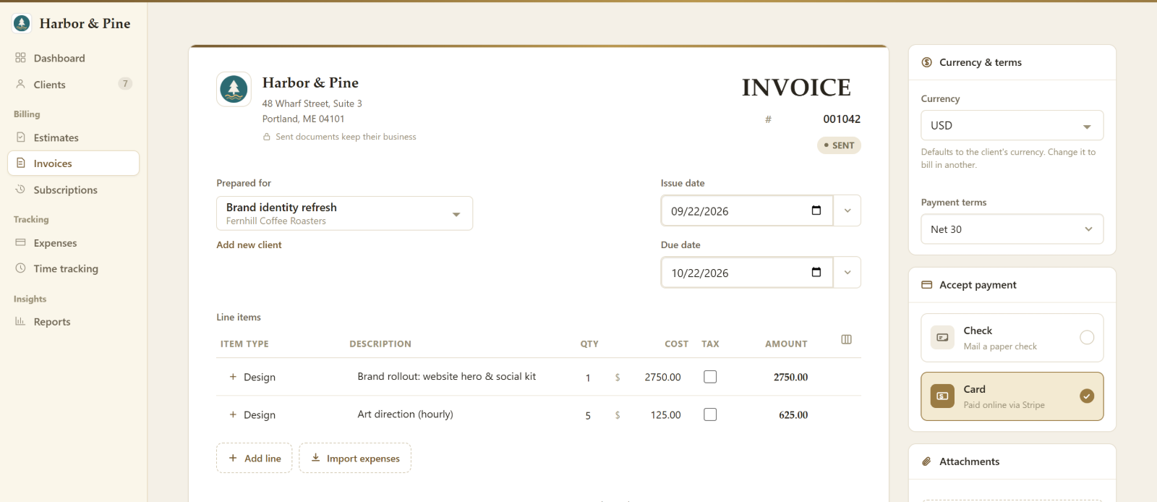Image resolution: width=1157 pixels, height=502 pixels.
Task: Open the line items column settings icon
Action: click(847, 339)
